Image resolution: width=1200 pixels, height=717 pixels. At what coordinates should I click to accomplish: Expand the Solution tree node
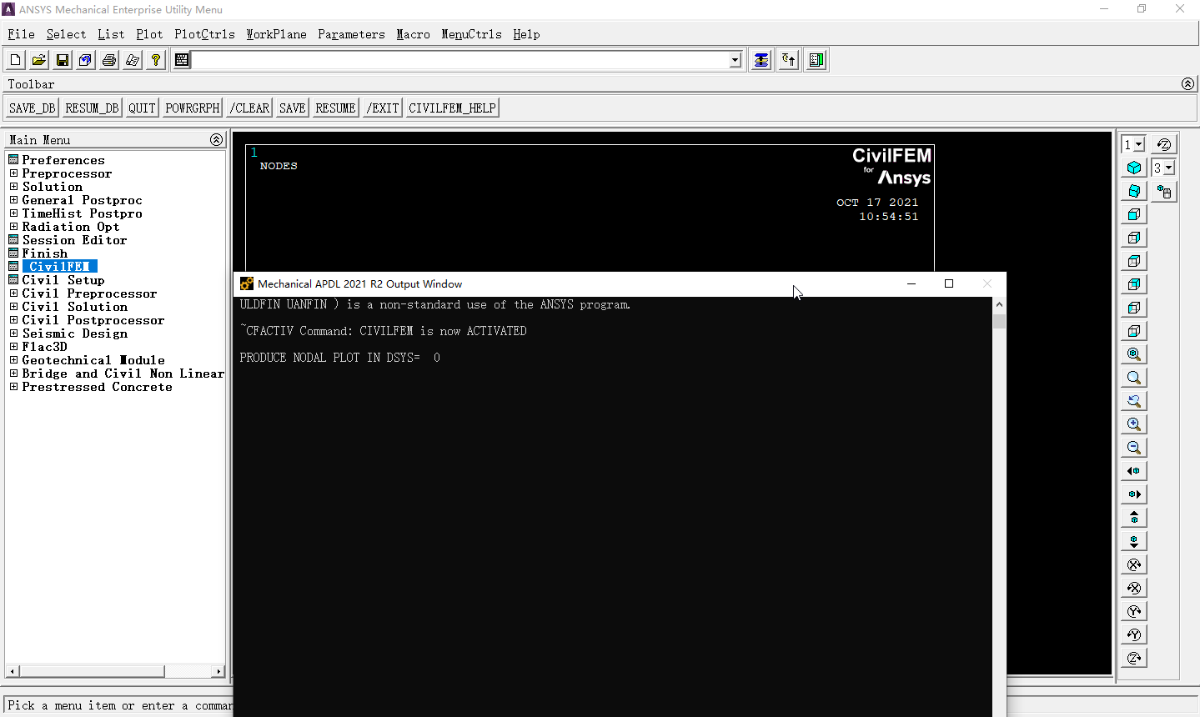pyautogui.click(x=13, y=187)
